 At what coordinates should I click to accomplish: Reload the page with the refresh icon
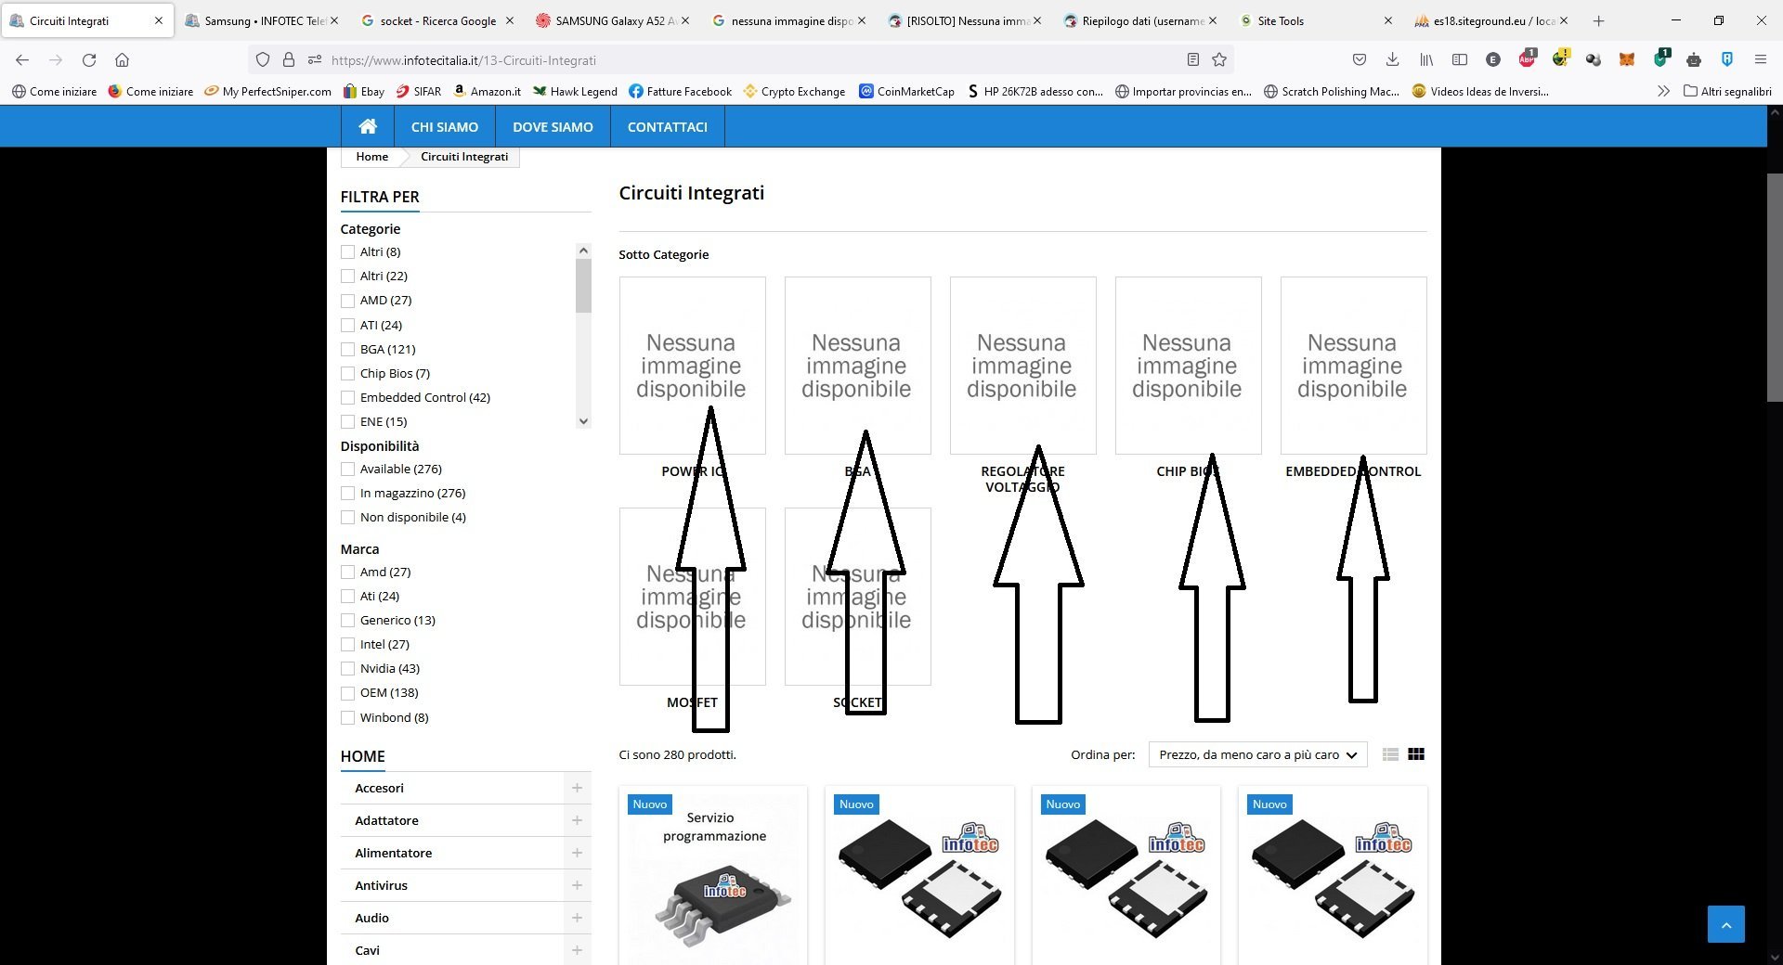pyautogui.click(x=89, y=59)
